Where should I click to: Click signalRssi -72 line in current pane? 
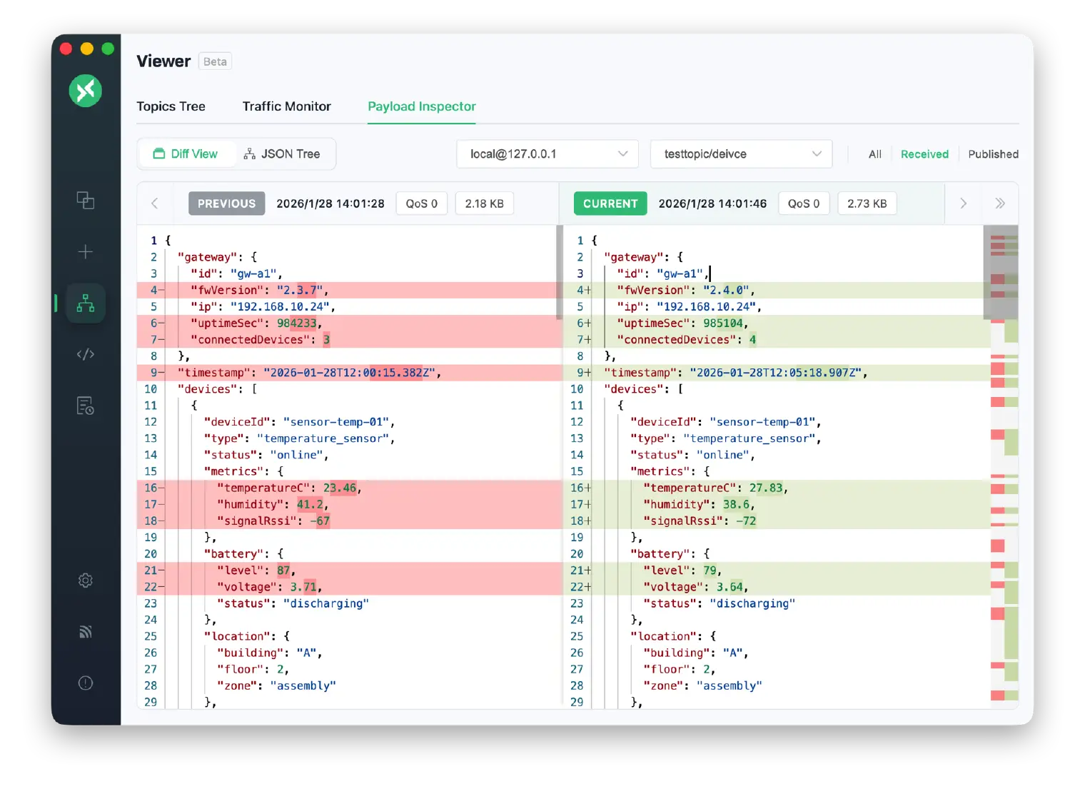coord(776,521)
